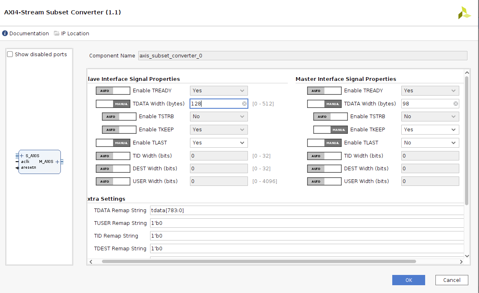Toggle slave Enable TREADY auto switch

pyautogui.click(x=113, y=91)
